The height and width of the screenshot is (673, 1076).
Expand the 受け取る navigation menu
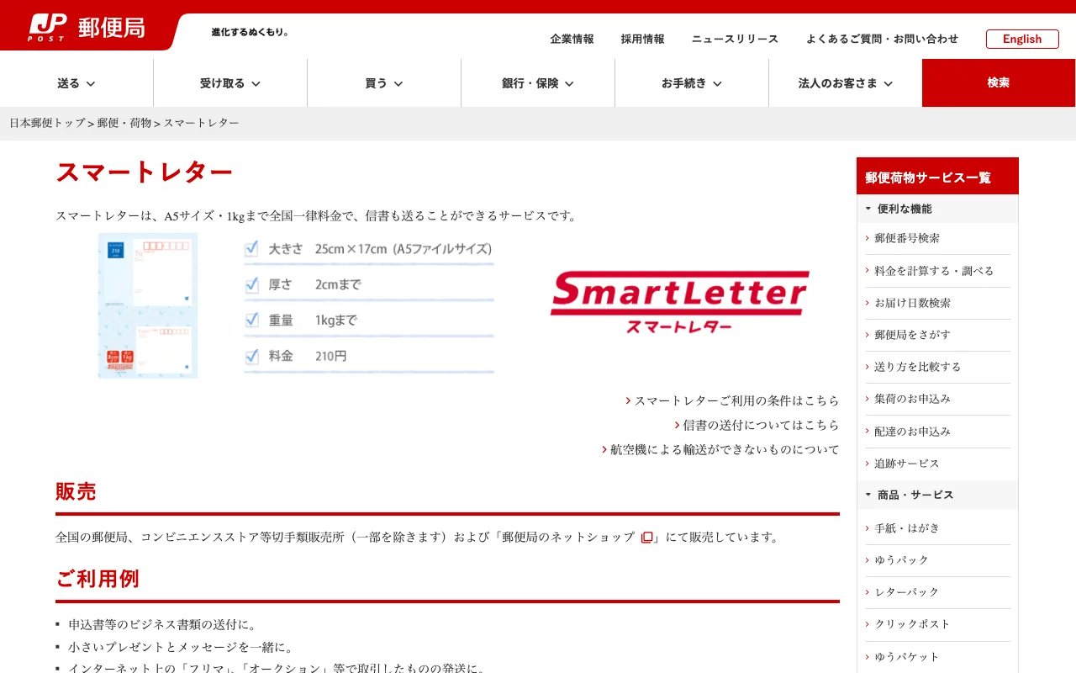point(230,83)
